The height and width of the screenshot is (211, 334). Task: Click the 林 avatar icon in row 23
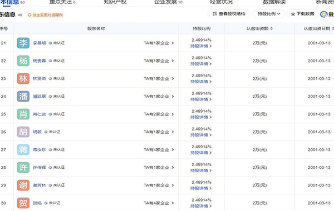pyautogui.click(x=23, y=79)
